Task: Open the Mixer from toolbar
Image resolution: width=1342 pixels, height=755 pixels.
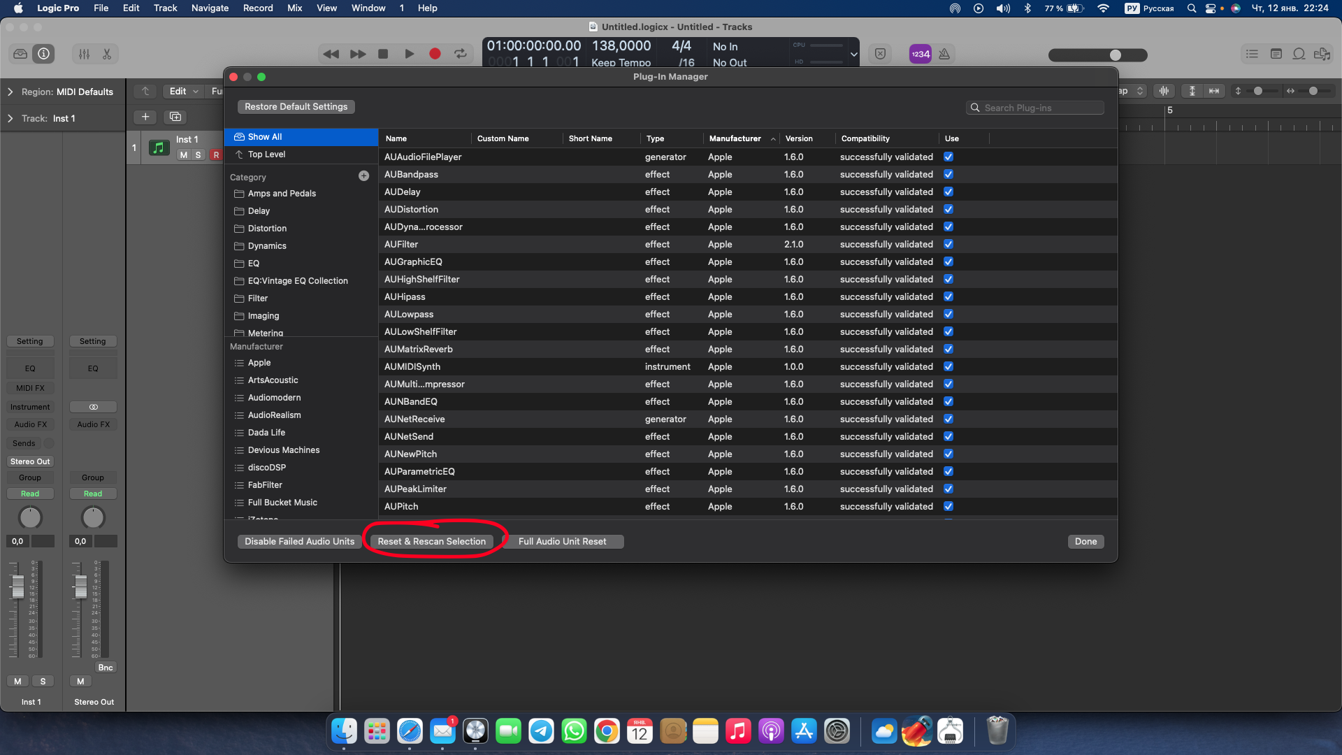Action: [x=84, y=54]
